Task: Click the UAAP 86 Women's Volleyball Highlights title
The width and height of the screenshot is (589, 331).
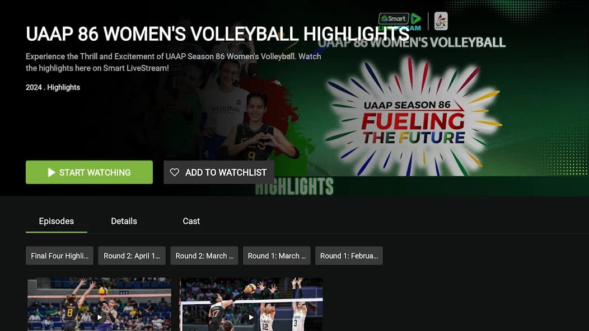Action: pos(217,34)
